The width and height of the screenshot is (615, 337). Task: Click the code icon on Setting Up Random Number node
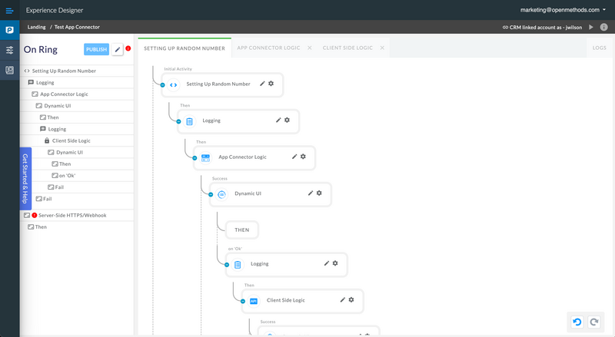(x=174, y=84)
